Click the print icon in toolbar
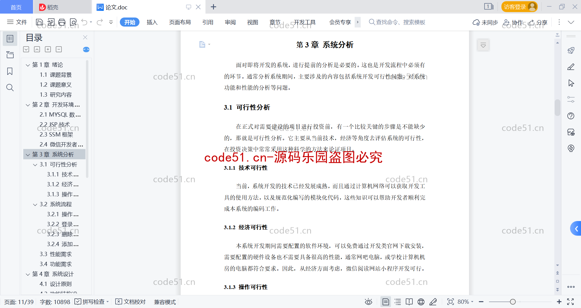This screenshot has width=581, height=308. (x=62, y=22)
